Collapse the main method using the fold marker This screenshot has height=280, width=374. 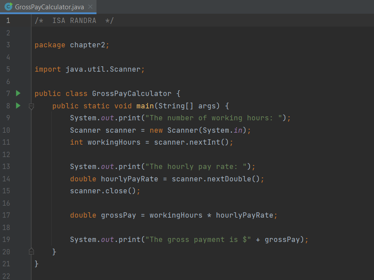pyautogui.click(x=31, y=106)
